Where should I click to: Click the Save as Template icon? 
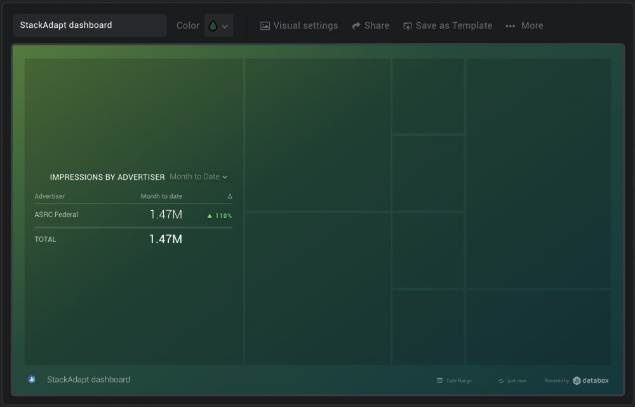pyautogui.click(x=406, y=25)
